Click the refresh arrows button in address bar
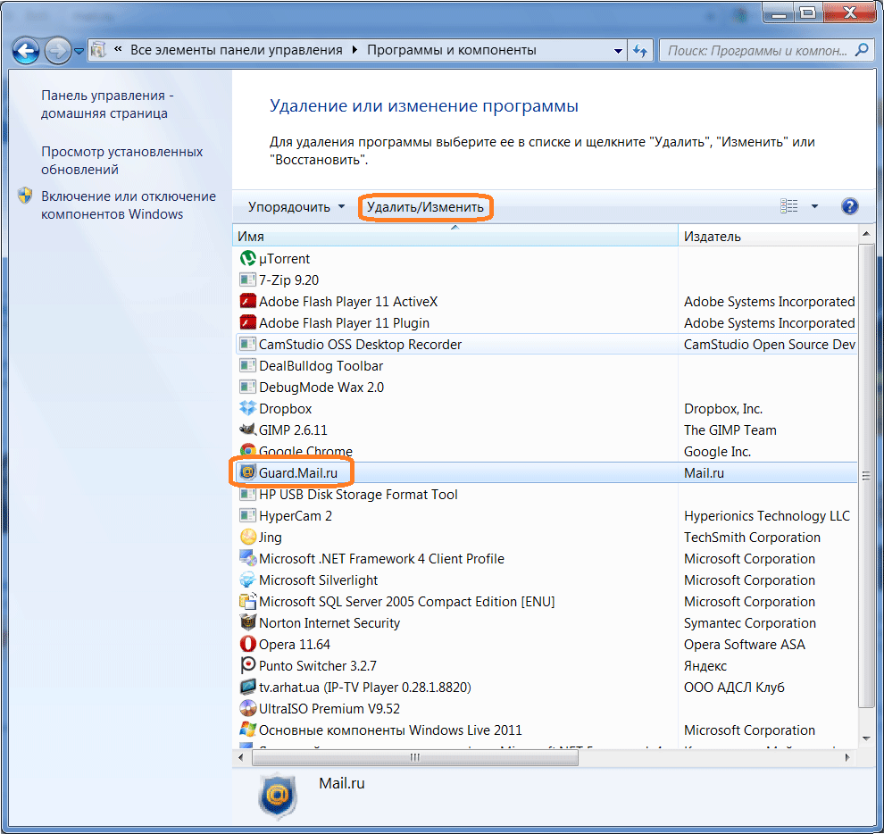The width and height of the screenshot is (884, 834). pos(640,51)
